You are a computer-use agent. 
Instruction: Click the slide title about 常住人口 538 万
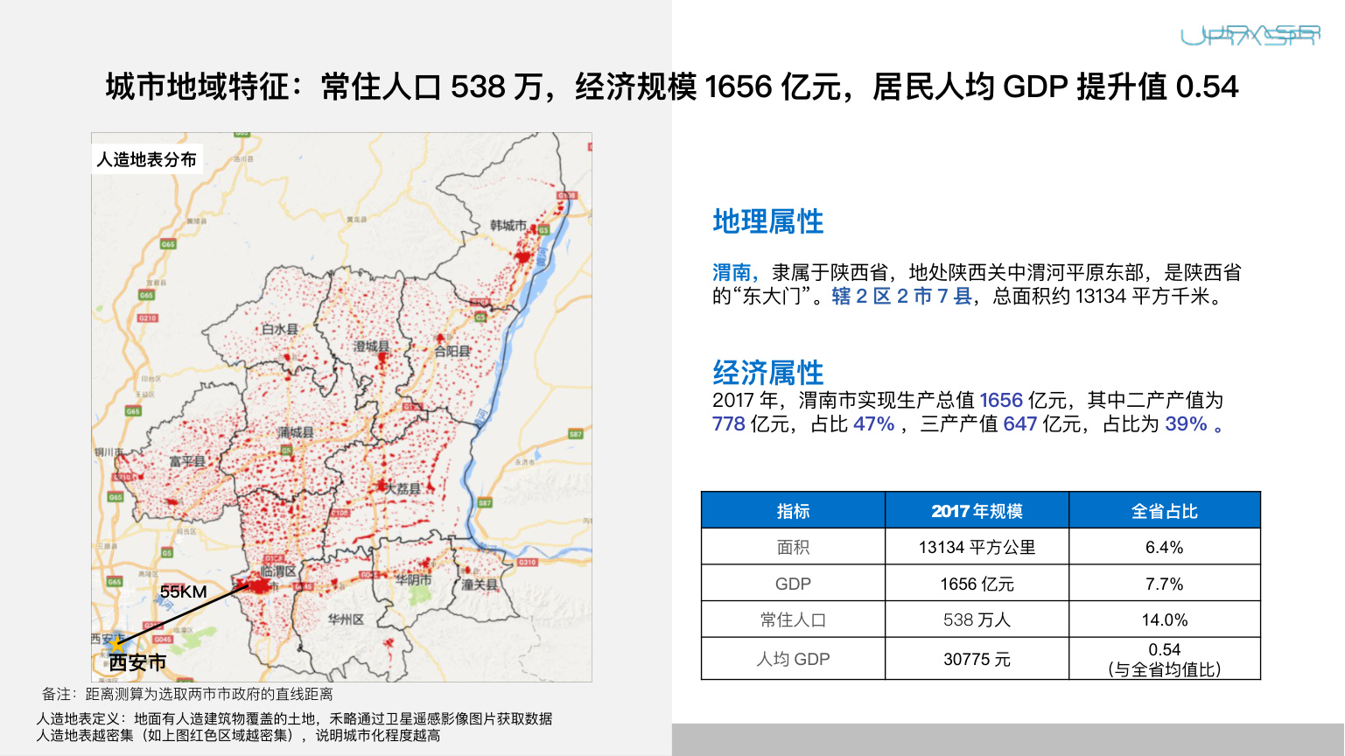pos(672,87)
